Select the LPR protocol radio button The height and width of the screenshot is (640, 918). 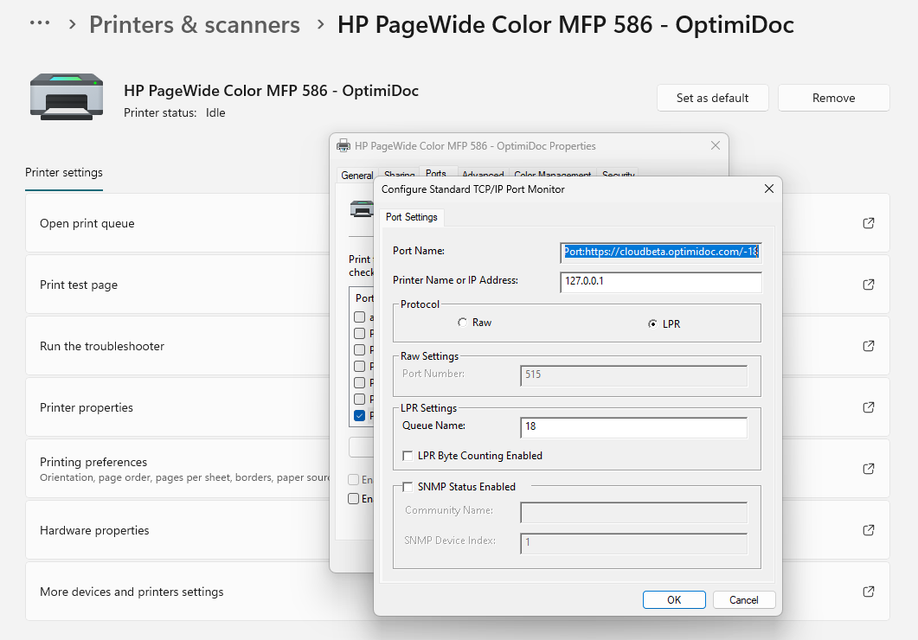click(652, 323)
